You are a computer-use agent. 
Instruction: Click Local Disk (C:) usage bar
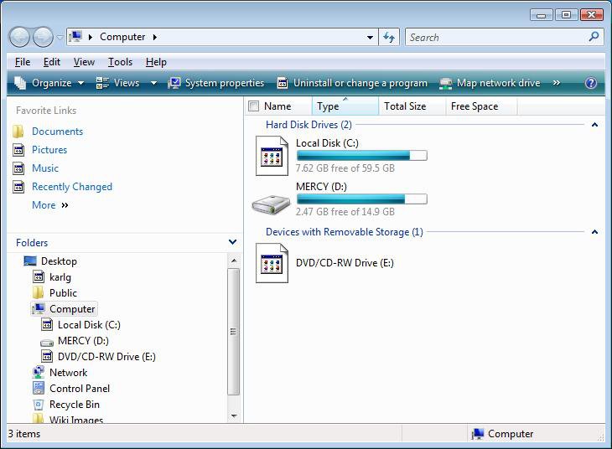tap(362, 156)
